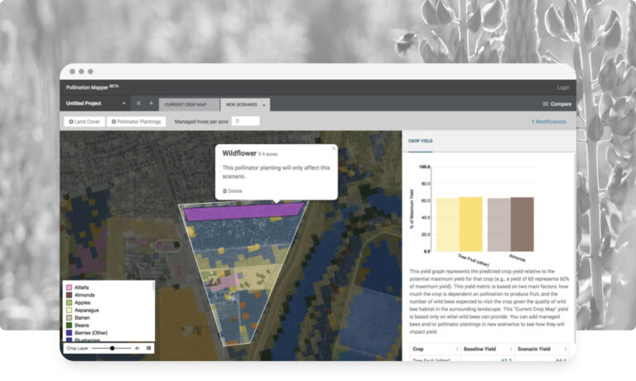The width and height of the screenshot is (636, 381).
Task: Click the Land Cover button
Action: coord(83,122)
